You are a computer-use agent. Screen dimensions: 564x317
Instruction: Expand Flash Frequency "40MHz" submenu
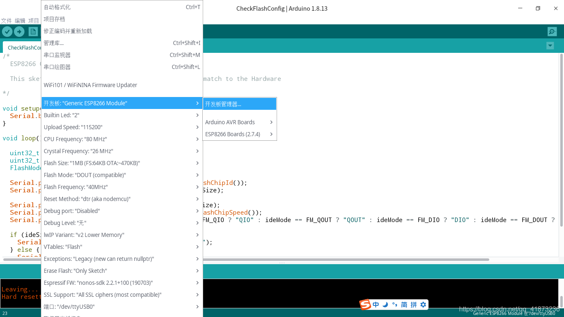click(x=122, y=187)
